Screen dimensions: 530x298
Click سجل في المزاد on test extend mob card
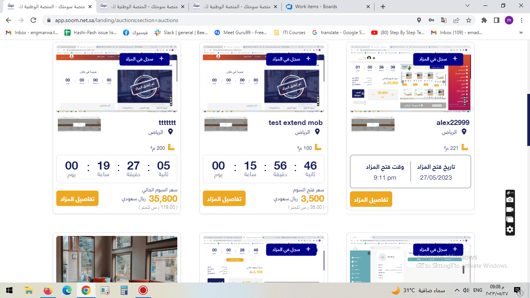point(291,59)
